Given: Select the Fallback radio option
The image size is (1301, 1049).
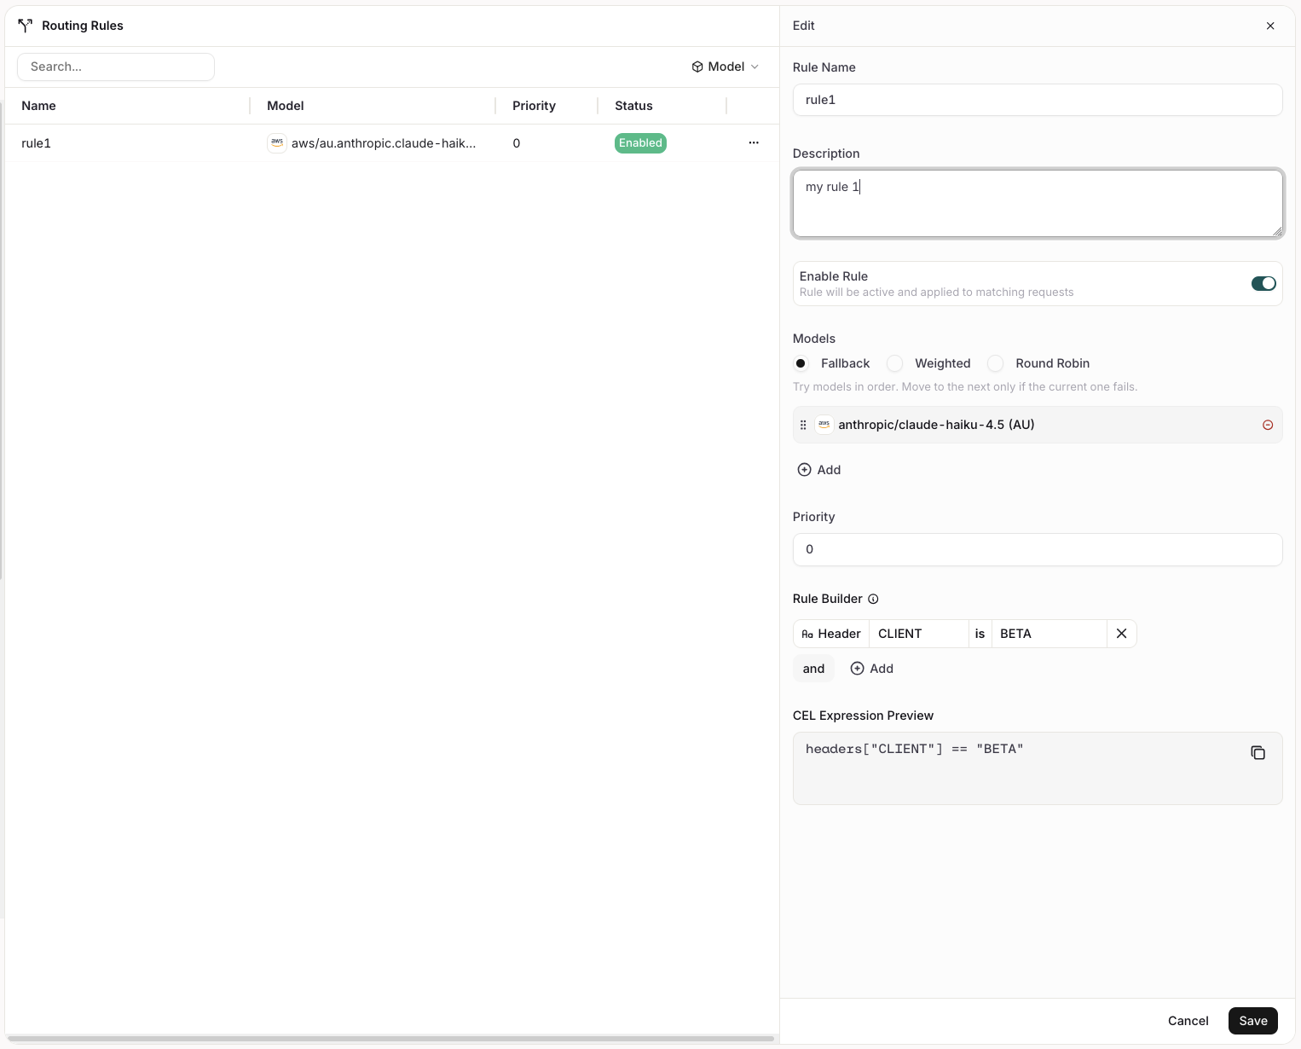Looking at the screenshot, I should coord(801,363).
